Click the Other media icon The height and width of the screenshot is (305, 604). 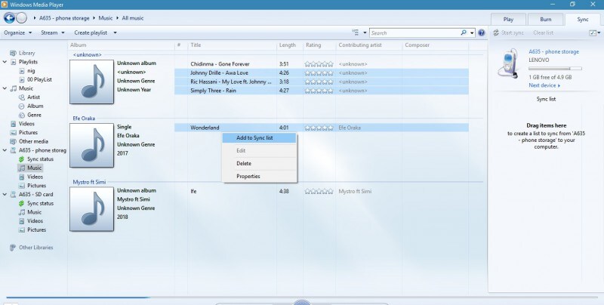click(13, 141)
